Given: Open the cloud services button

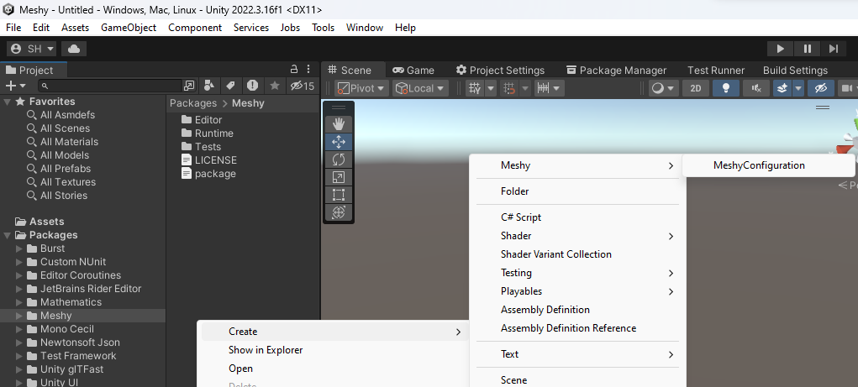Looking at the screenshot, I should (74, 49).
